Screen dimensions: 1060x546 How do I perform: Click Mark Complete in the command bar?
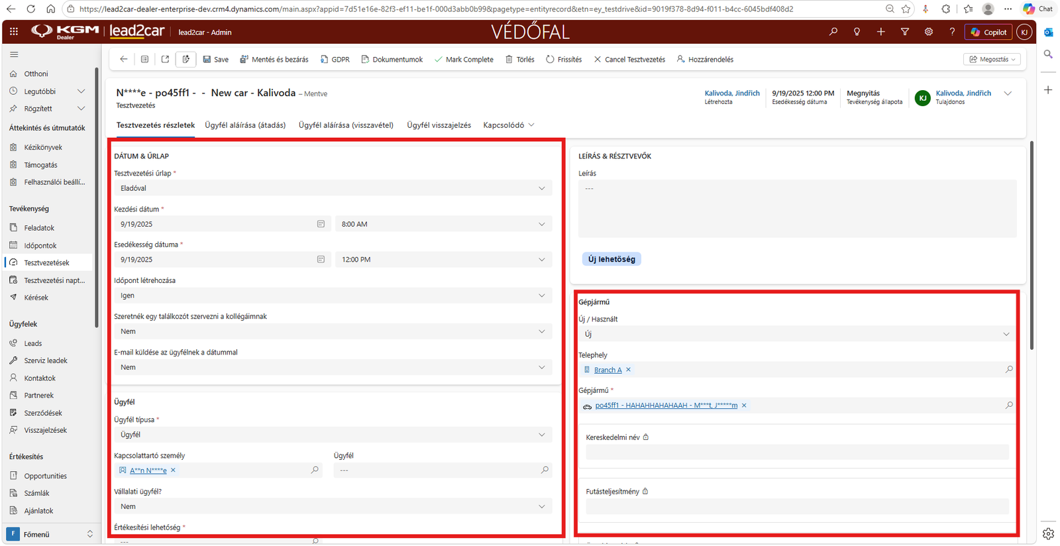point(464,60)
